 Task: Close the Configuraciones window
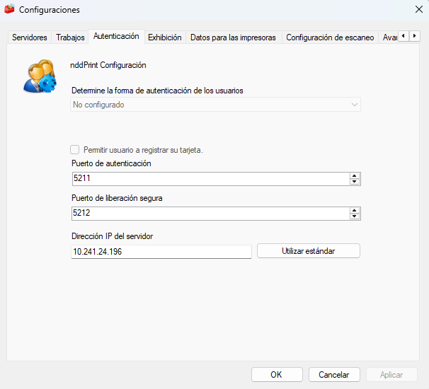pyautogui.click(x=418, y=9)
